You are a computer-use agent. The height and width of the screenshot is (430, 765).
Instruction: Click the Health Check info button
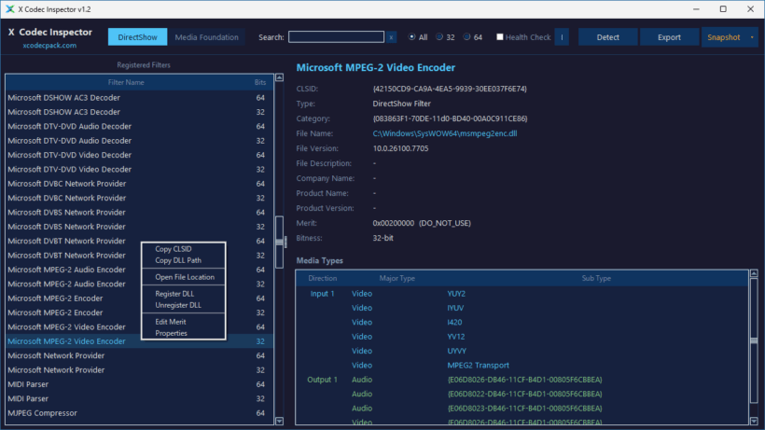point(562,37)
